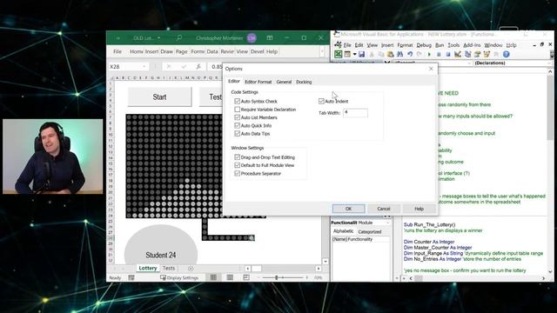557x313 pixels.
Task: Select Page Layout view icon in Excel status bar
Action: (230, 277)
